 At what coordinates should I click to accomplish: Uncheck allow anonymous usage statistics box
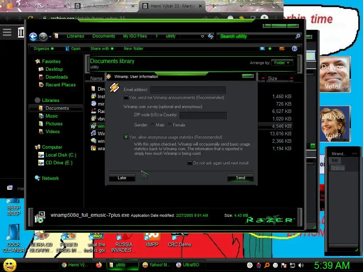click(x=126, y=137)
